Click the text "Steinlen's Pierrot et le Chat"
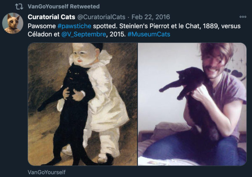This screenshot has width=252, height=177. pos(159,26)
